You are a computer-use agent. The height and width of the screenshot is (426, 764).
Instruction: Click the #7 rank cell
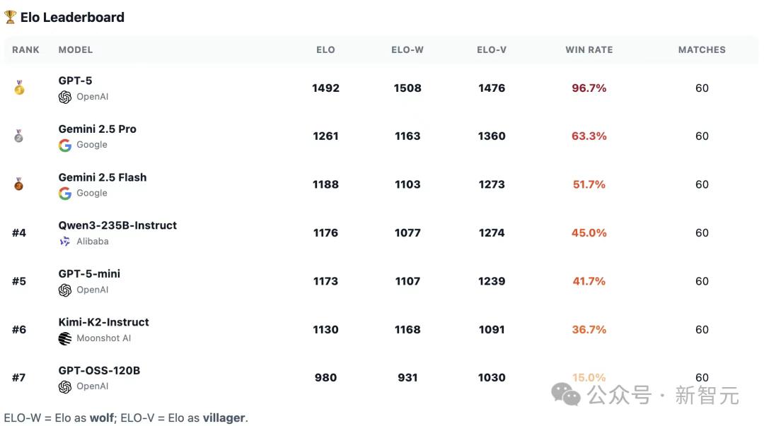pos(19,377)
